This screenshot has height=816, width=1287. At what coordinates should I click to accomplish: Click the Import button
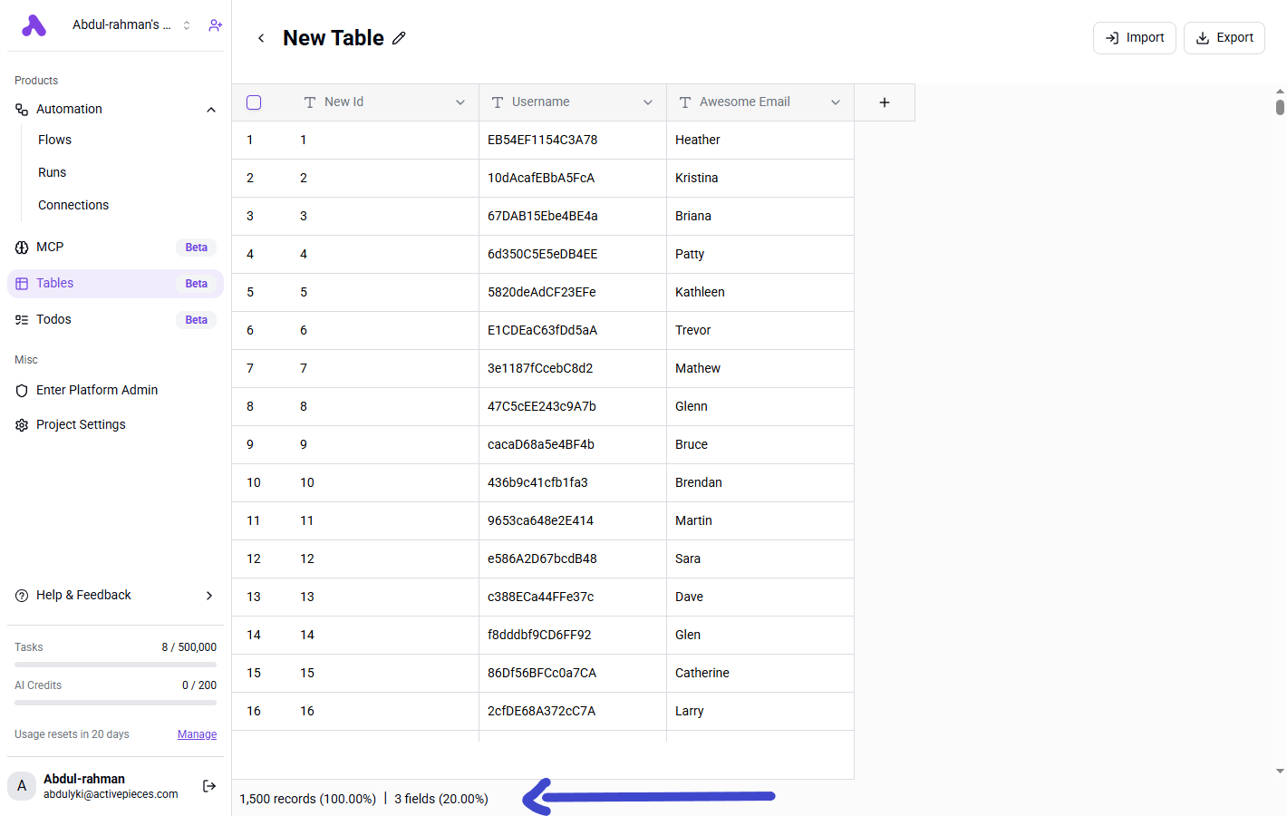click(1135, 38)
